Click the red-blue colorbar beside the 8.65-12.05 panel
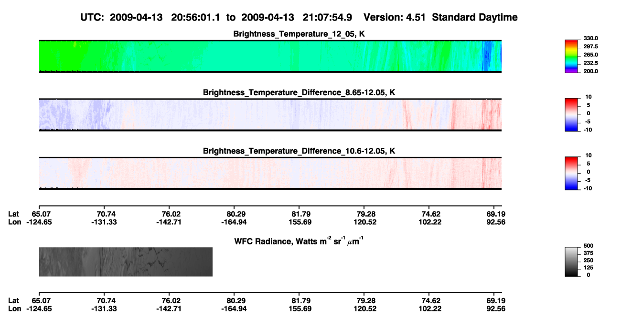Viewport: 621px width, 319px height. [572, 114]
